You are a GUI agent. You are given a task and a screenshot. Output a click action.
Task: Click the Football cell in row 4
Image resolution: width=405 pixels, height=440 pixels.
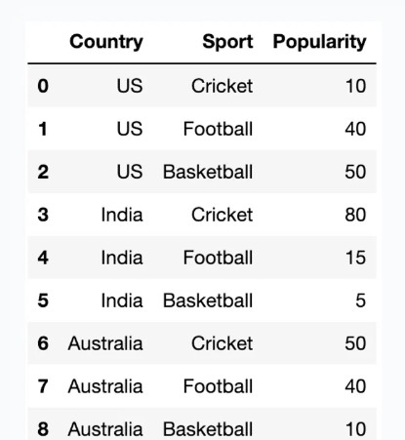coord(218,258)
